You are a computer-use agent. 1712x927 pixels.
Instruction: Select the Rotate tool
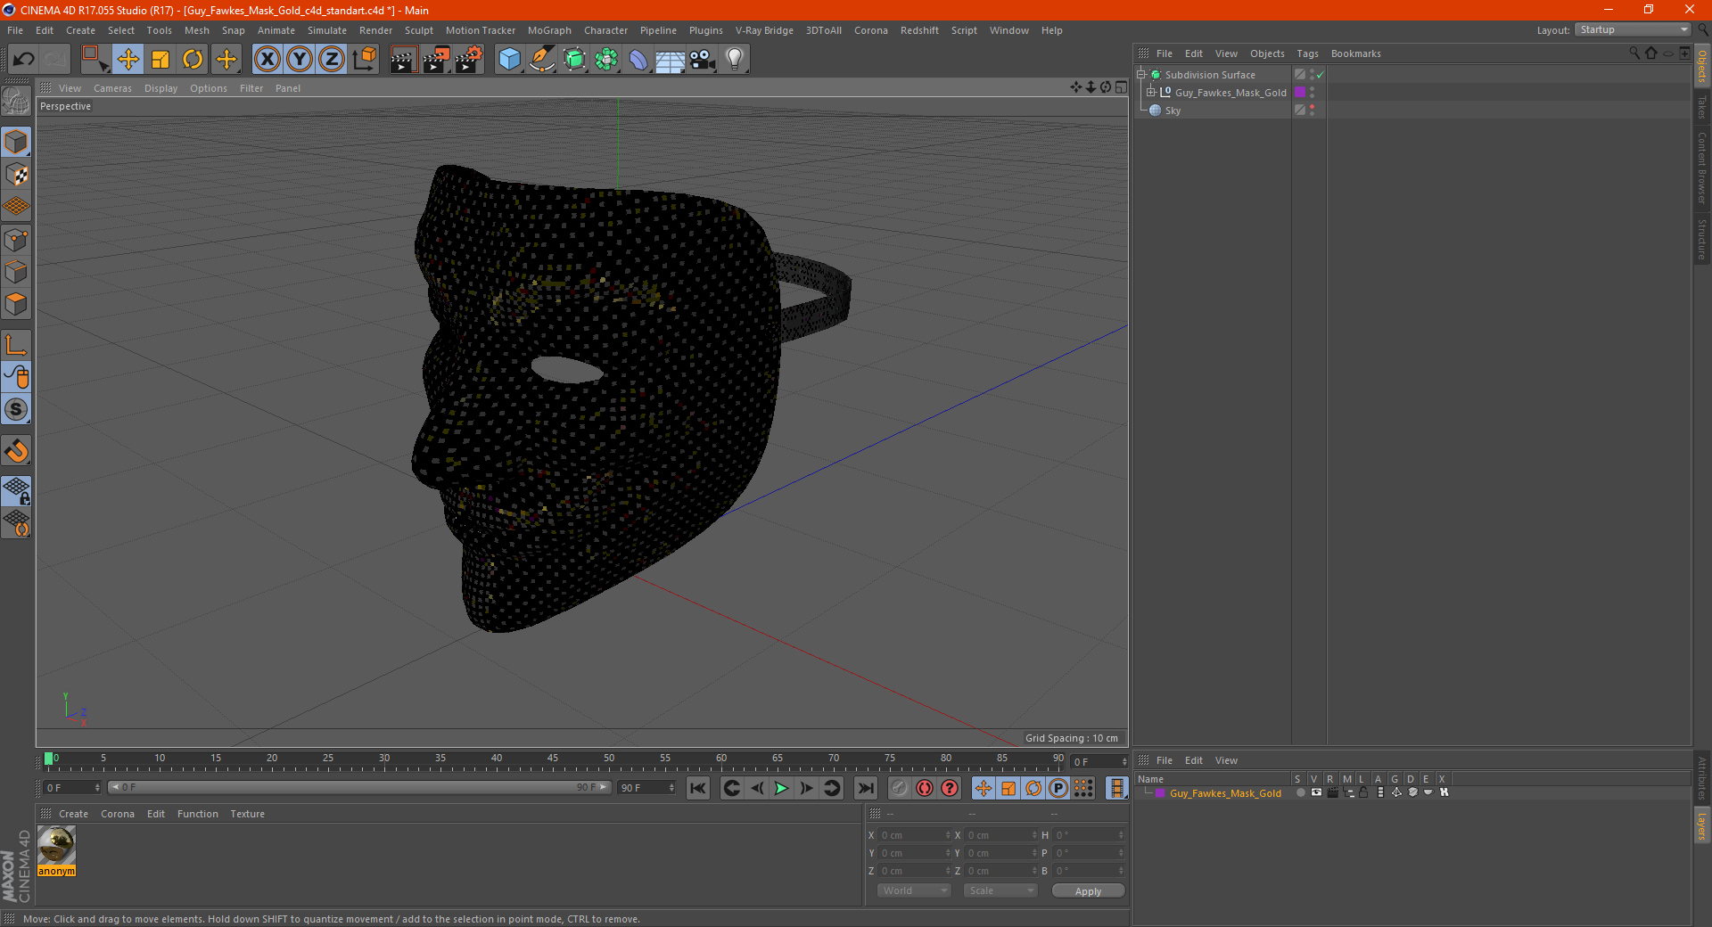193,60
